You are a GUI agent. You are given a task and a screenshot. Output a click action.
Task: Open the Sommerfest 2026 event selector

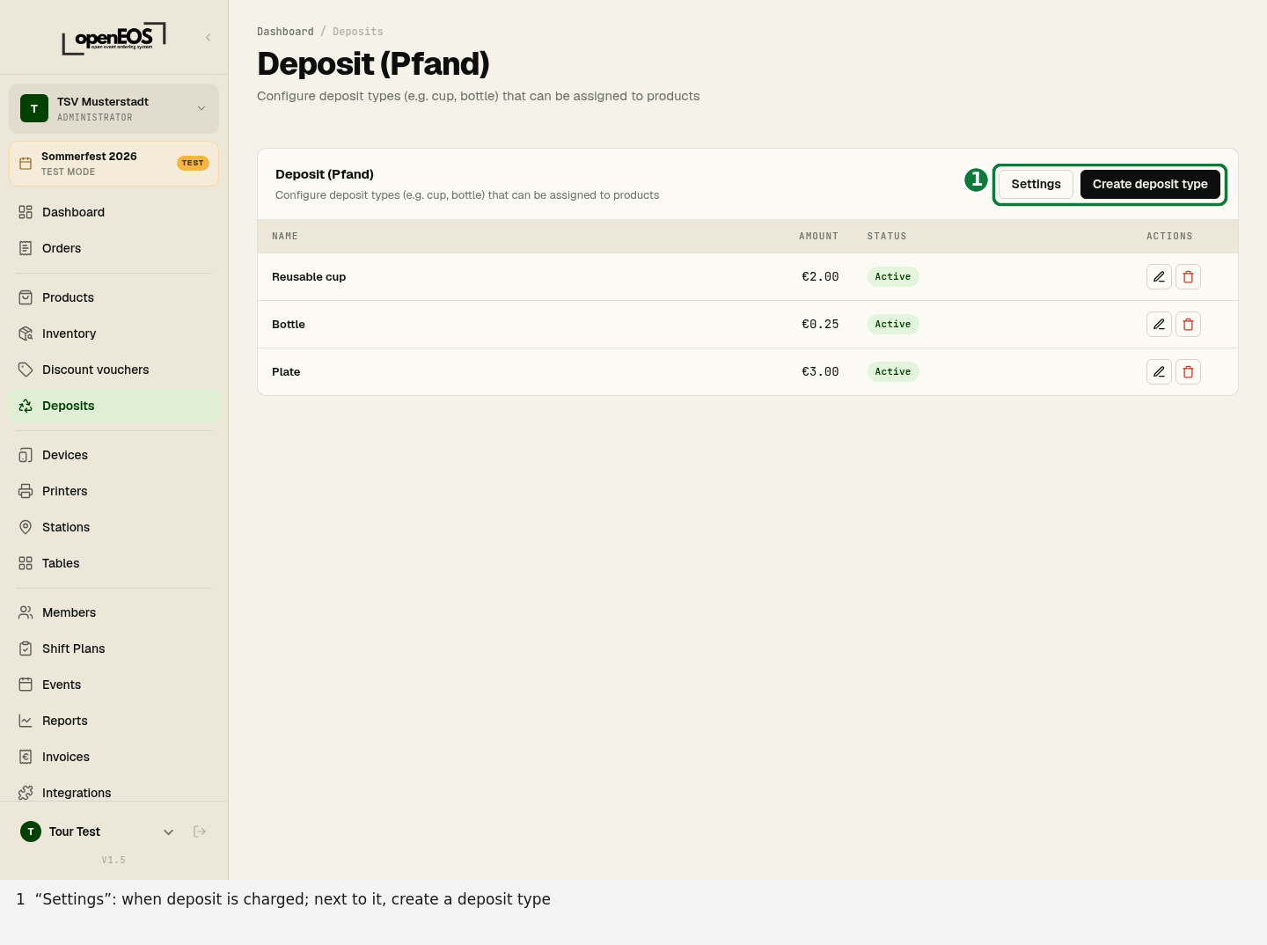(114, 164)
